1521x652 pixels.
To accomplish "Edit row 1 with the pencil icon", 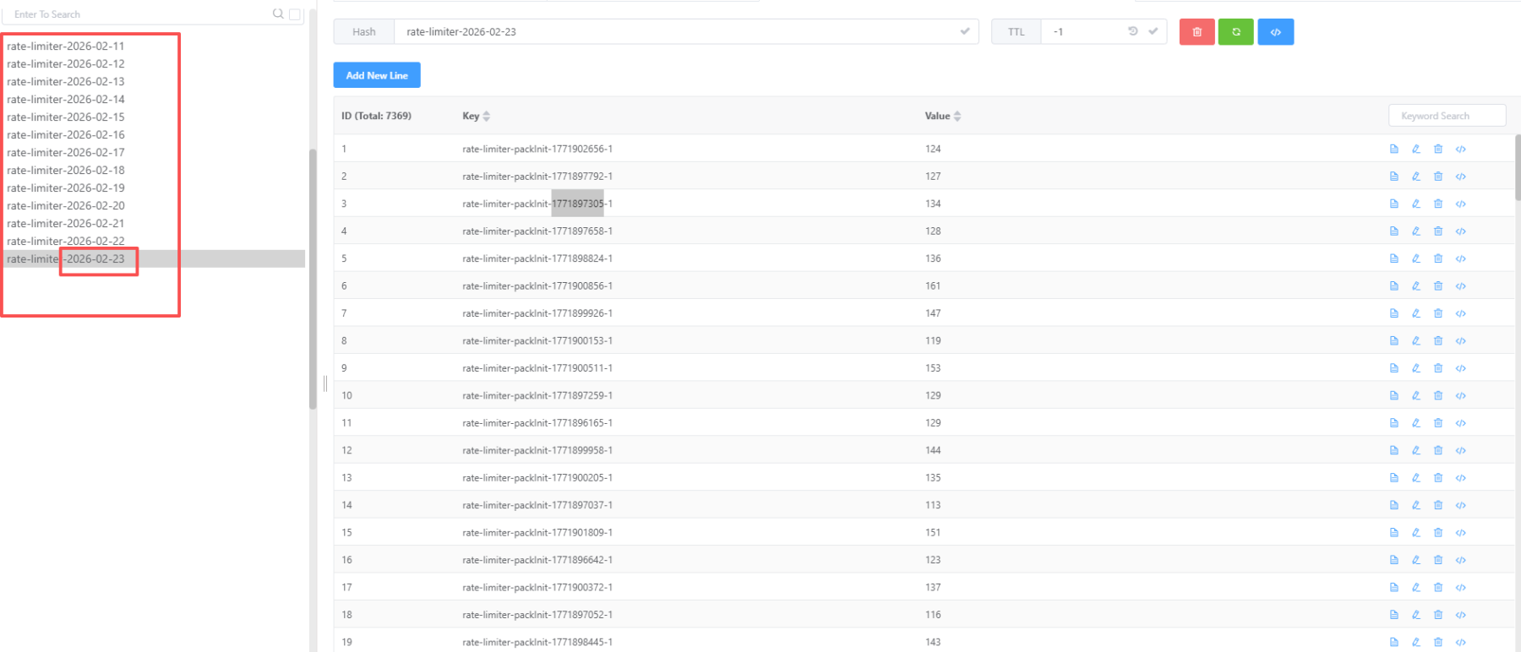I will pyautogui.click(x=1416, y=149).
